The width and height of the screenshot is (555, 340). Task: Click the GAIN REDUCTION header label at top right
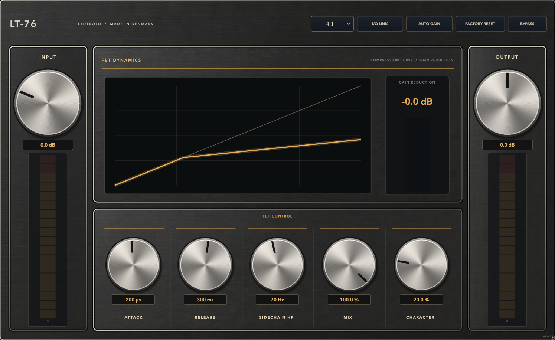coord(437,60)
